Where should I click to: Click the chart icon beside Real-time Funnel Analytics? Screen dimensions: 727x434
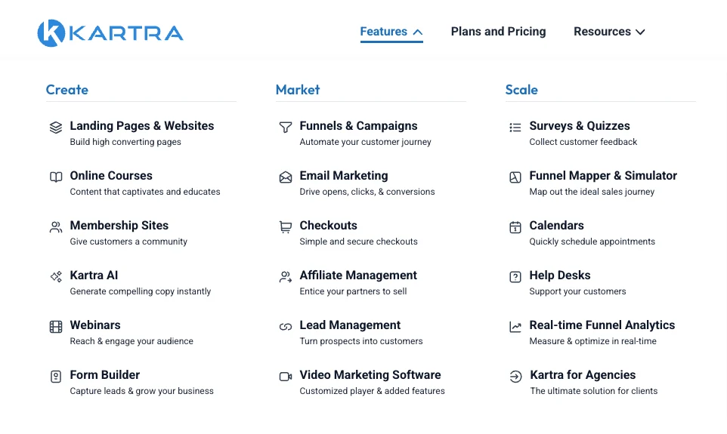pyautogui.click(x=515, y=327)
